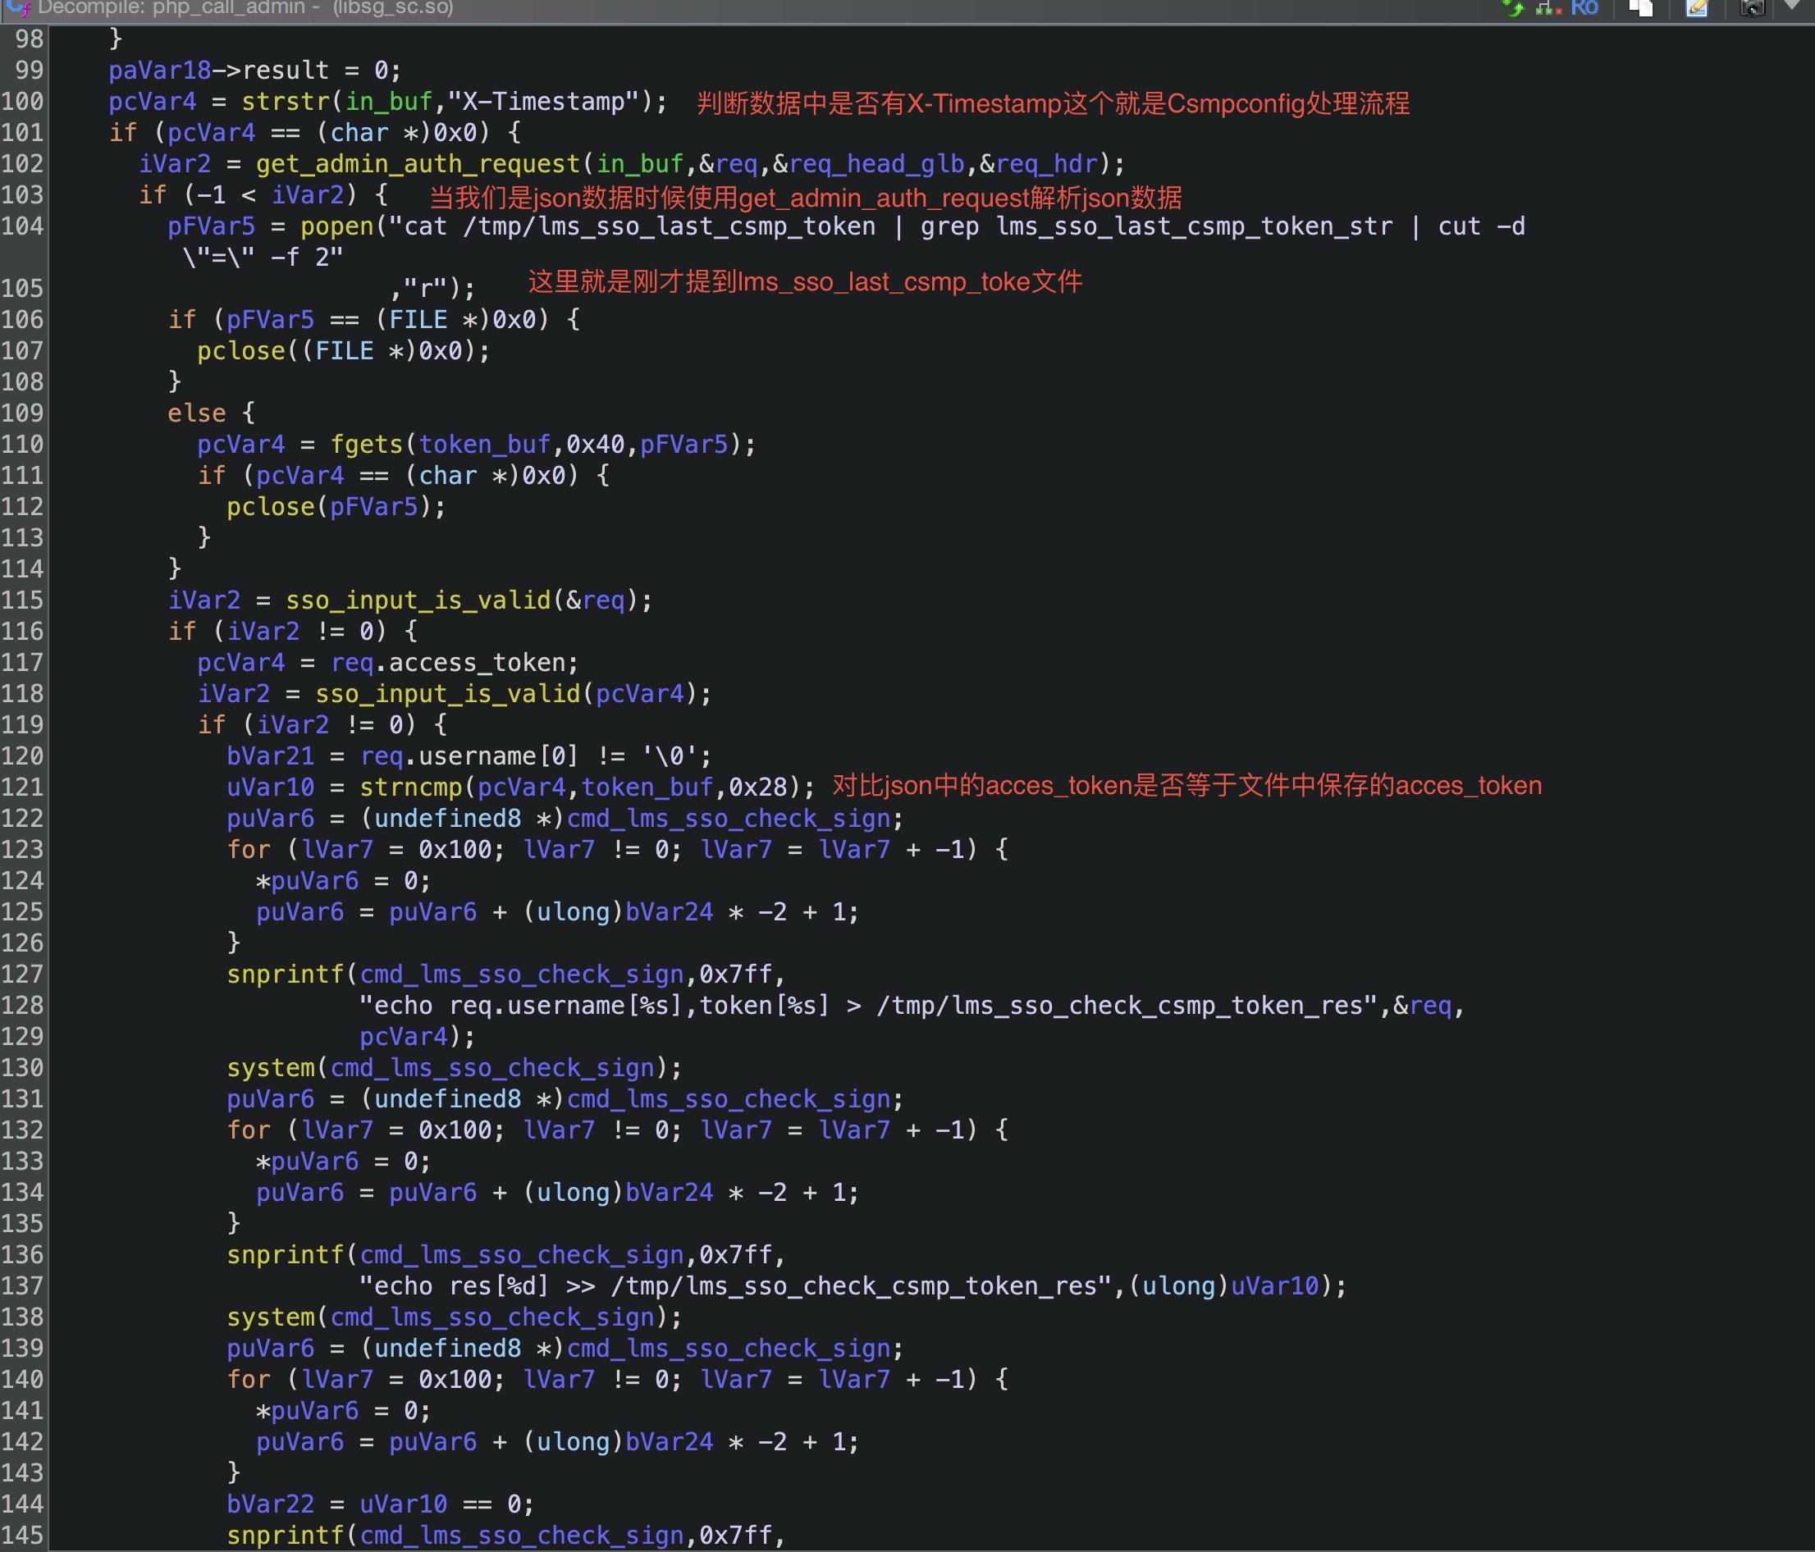Click the pencil export/edit icon
1815x1552 pixels.
pyautogui.click(x=1697, y=8)
